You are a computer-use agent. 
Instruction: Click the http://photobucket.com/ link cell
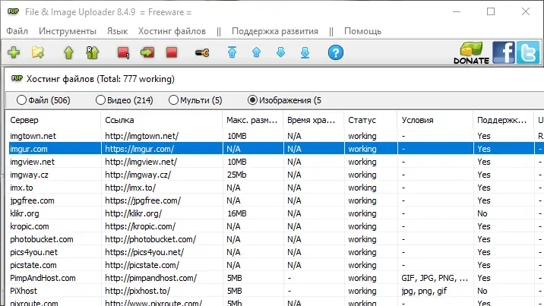tap(150, 239)
